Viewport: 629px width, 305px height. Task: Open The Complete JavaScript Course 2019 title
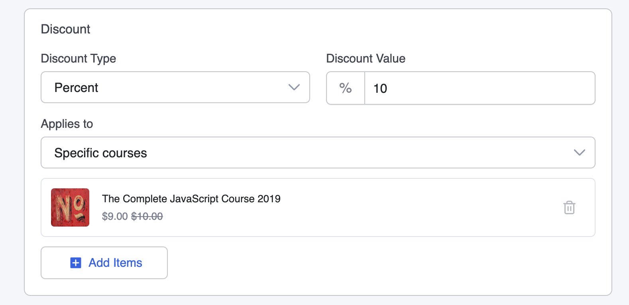click(191, 199)
